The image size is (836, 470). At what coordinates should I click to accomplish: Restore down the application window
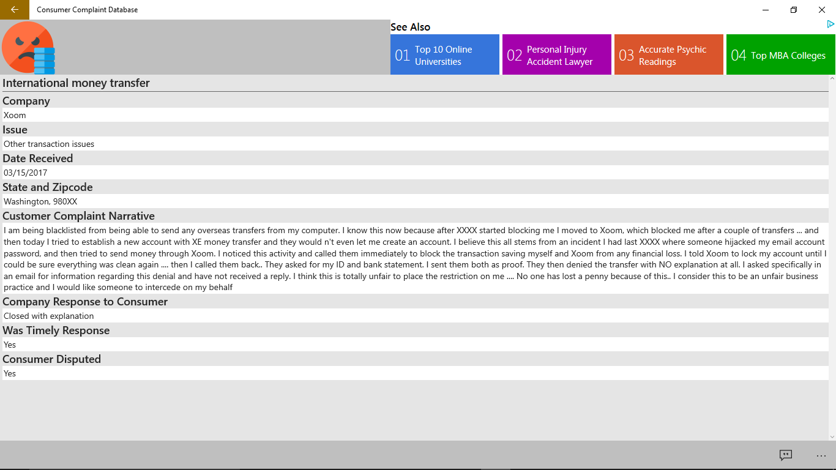click(x=794, y=10)
